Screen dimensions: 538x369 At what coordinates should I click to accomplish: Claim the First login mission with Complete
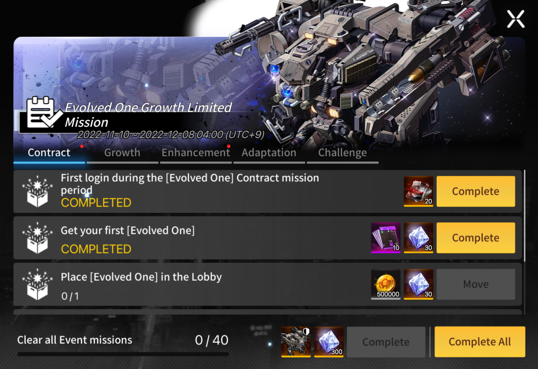click(475, 191)
